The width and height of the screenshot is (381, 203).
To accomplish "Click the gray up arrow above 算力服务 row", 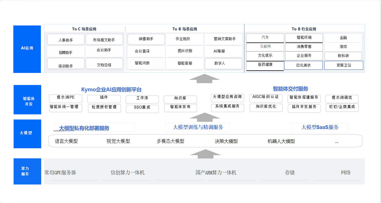I will tap(205, 154).
